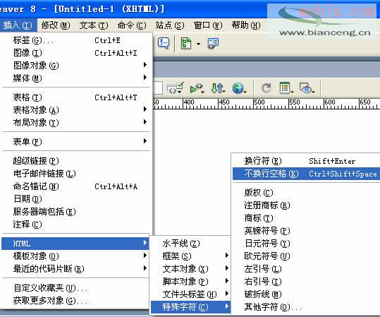Open the view options list icon
Screen dimensions: 380x317
pos(286,88)
